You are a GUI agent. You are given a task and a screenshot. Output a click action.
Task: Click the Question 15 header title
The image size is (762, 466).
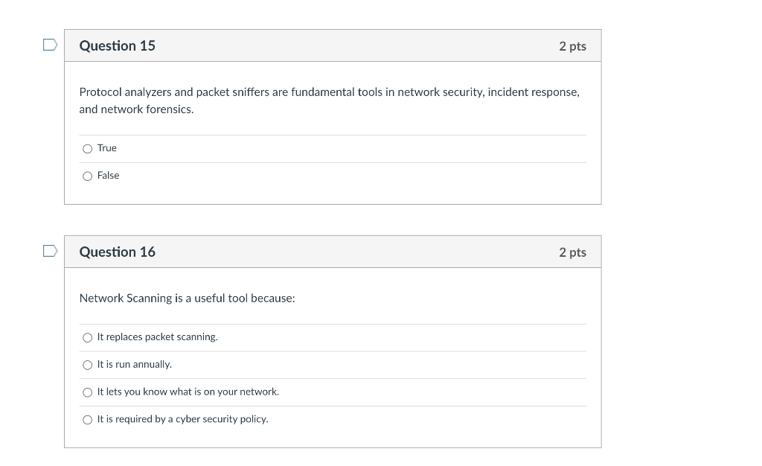(117, 45)
